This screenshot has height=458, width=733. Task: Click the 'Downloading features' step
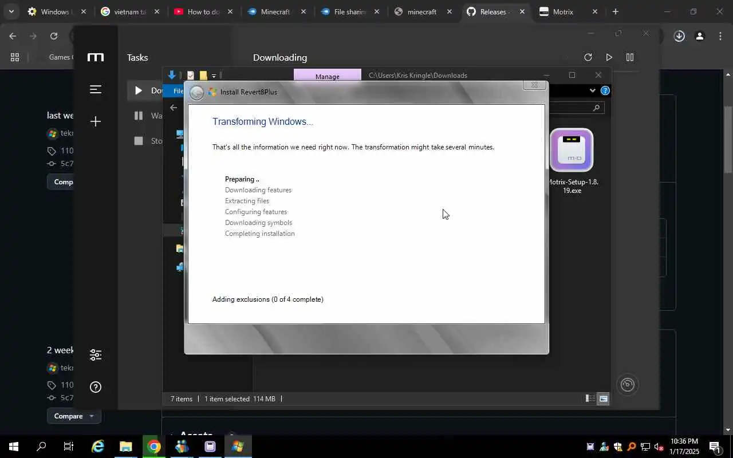258,190
